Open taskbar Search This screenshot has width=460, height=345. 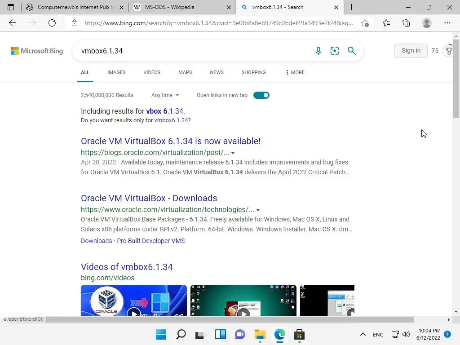pyautogui.click(x=181, y=334)
